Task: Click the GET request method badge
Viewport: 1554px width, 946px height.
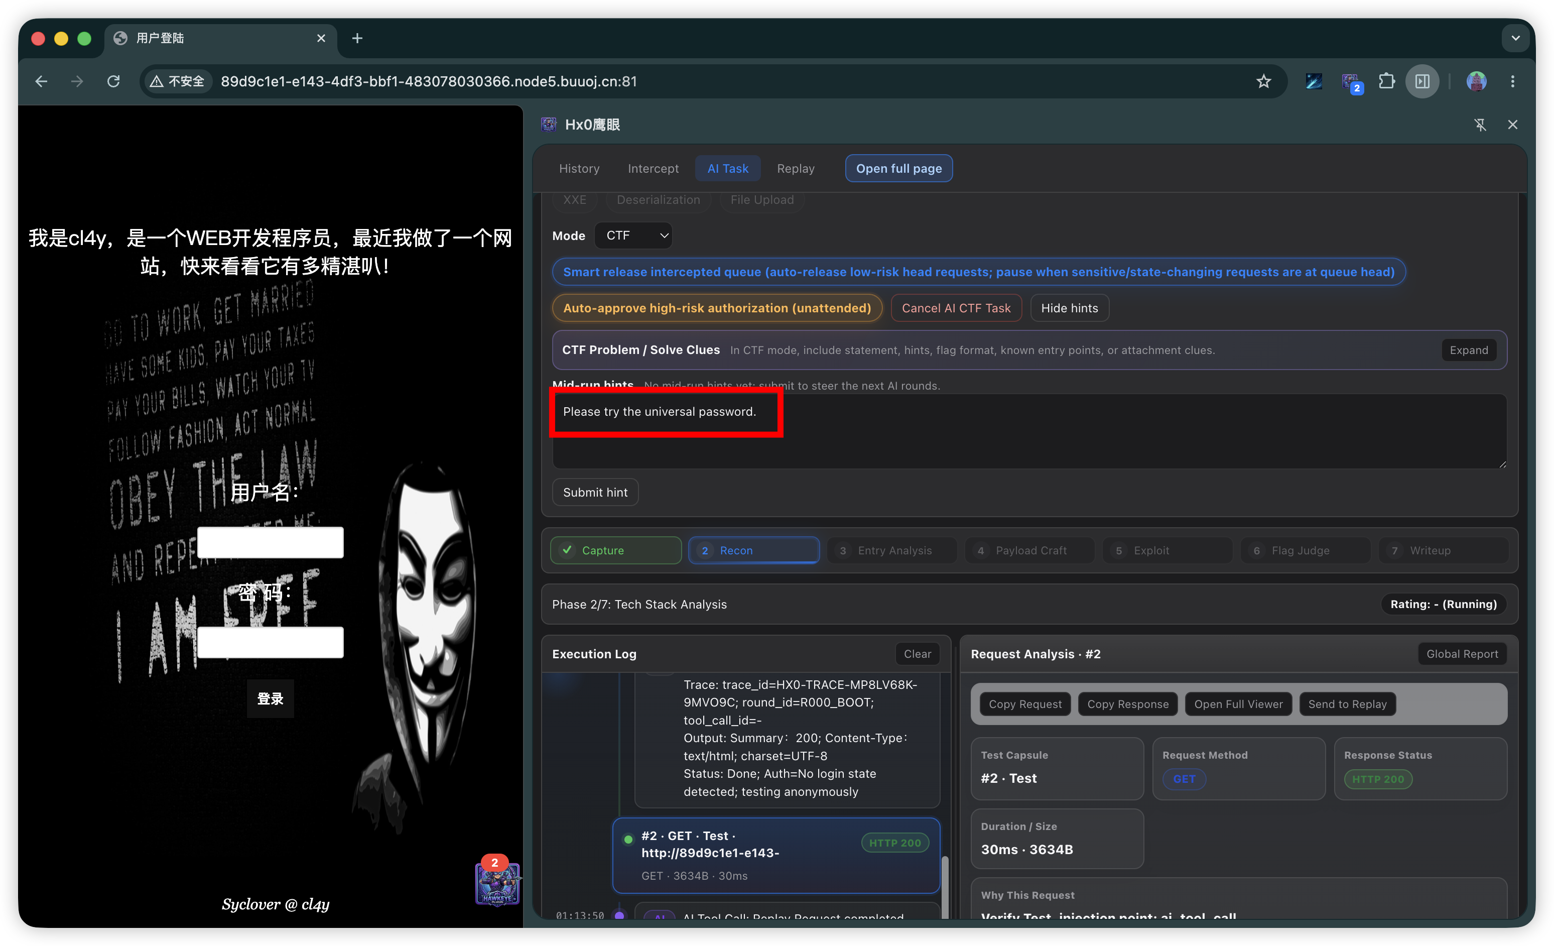Action: pos(1184,779)
